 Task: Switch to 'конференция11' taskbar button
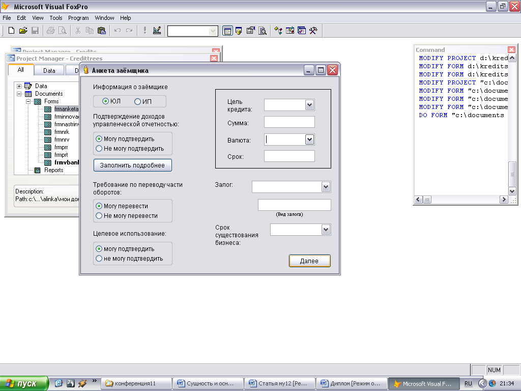pyautogui.click(x=136, y=383)
